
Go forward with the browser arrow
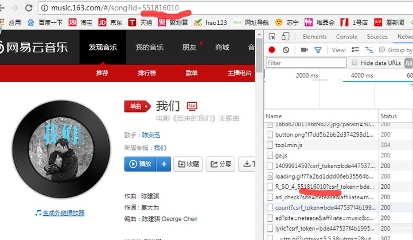point(15,8)
